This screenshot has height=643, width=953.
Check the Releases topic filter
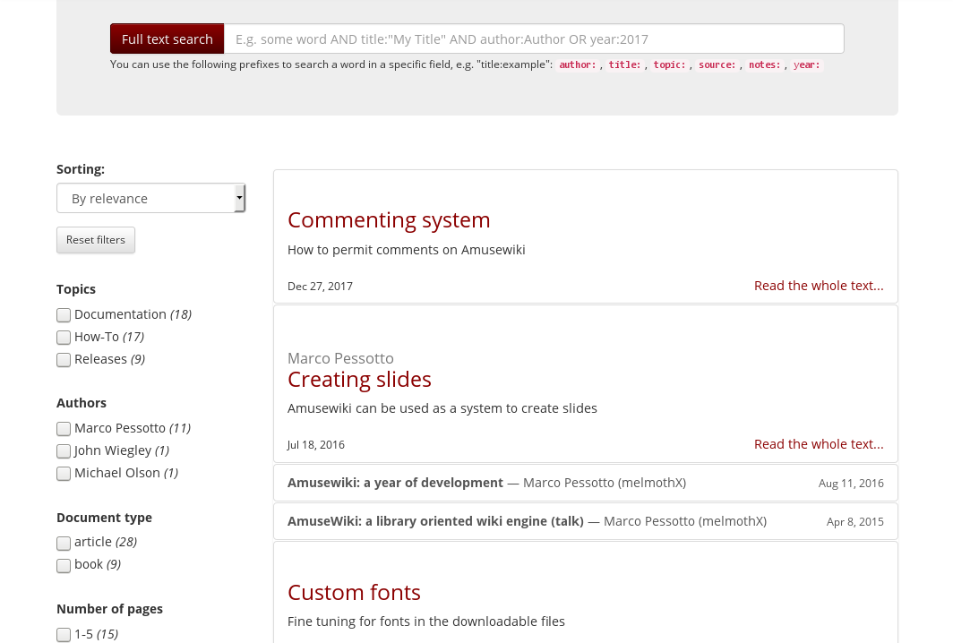(x=64, y=360)
